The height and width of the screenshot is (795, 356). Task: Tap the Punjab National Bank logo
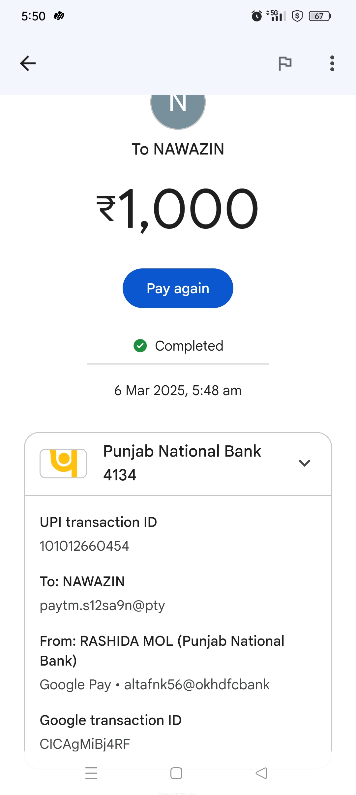coord(63,463)
